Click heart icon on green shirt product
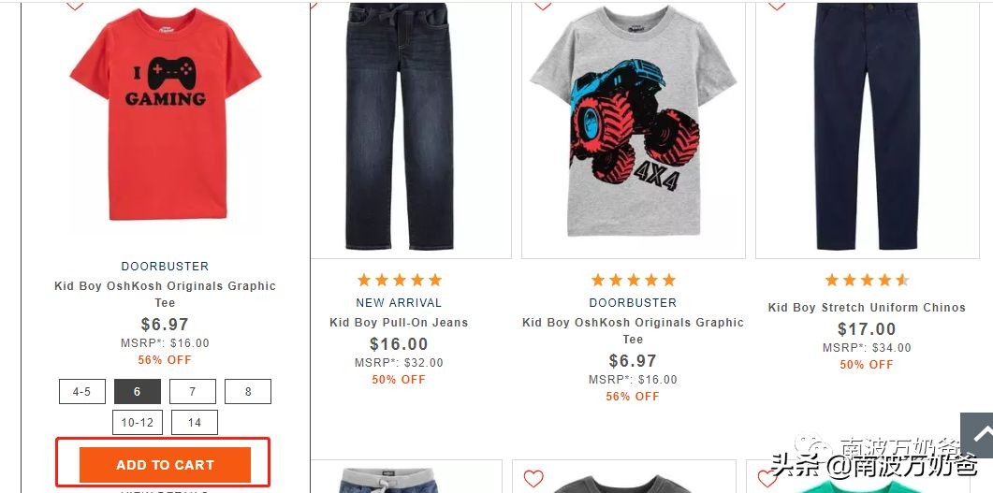Image resolution: width=993 pixels, height=493 pixels. [767, 478]
